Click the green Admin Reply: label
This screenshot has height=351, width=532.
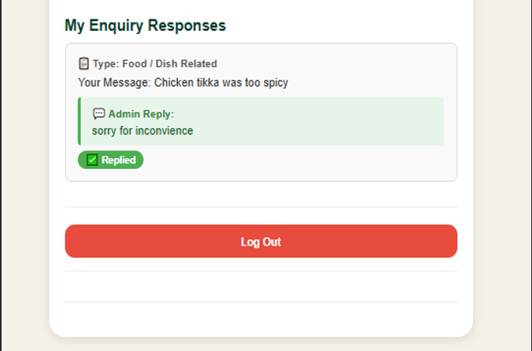pos(141,114)
